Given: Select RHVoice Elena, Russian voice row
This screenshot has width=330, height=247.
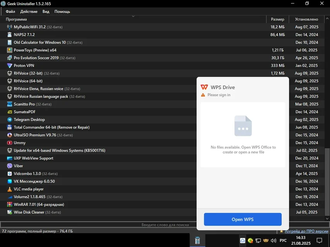Looking at the screenshot, I should click(98, 89).
